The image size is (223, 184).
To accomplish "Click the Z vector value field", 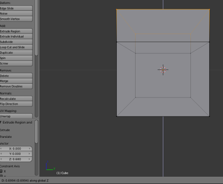I will (x=16, y=159).
